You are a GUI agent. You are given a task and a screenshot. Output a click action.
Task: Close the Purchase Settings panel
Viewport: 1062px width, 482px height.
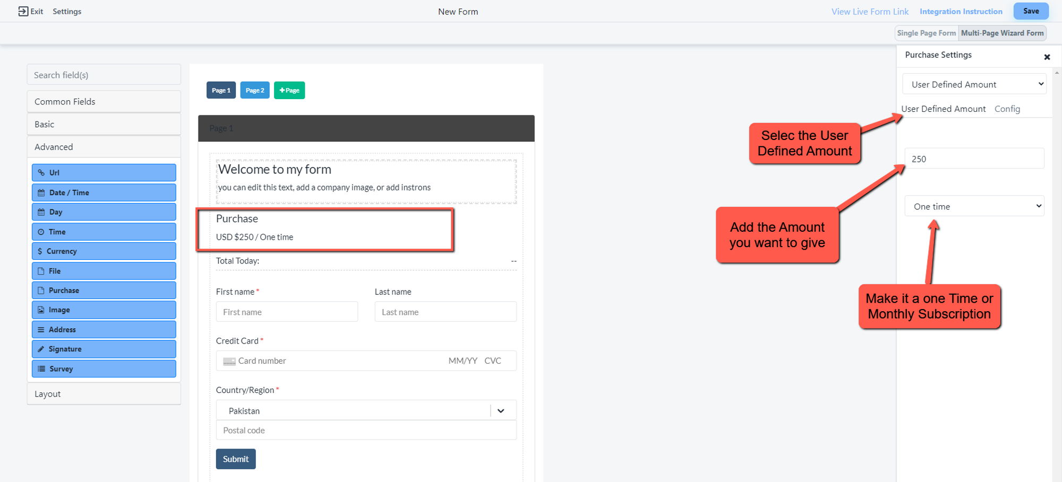click(x=1047, y=57)
